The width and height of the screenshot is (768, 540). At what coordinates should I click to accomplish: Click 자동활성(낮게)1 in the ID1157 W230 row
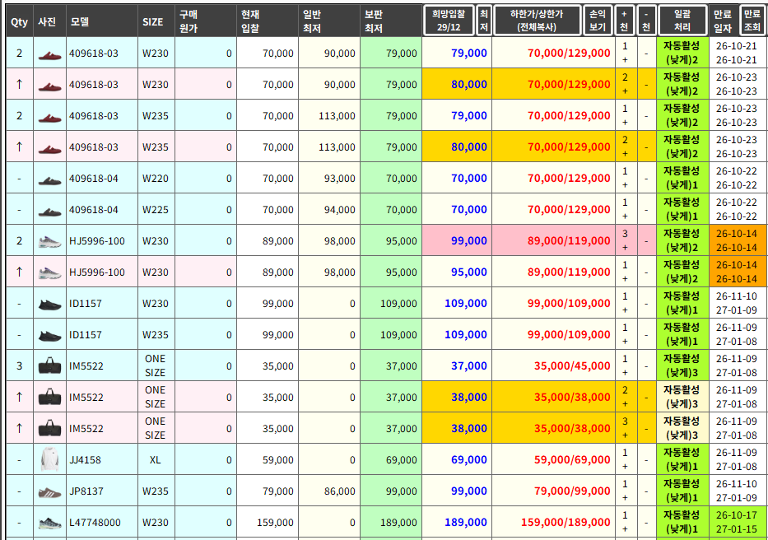(x=682, y=303)
